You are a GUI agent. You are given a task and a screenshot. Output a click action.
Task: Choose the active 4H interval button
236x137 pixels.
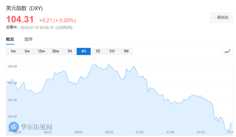click(84, 51)
